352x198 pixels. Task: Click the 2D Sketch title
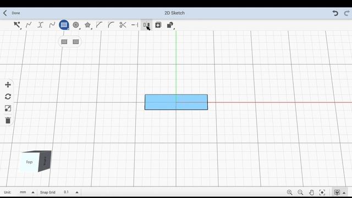[x=174, y=13]
